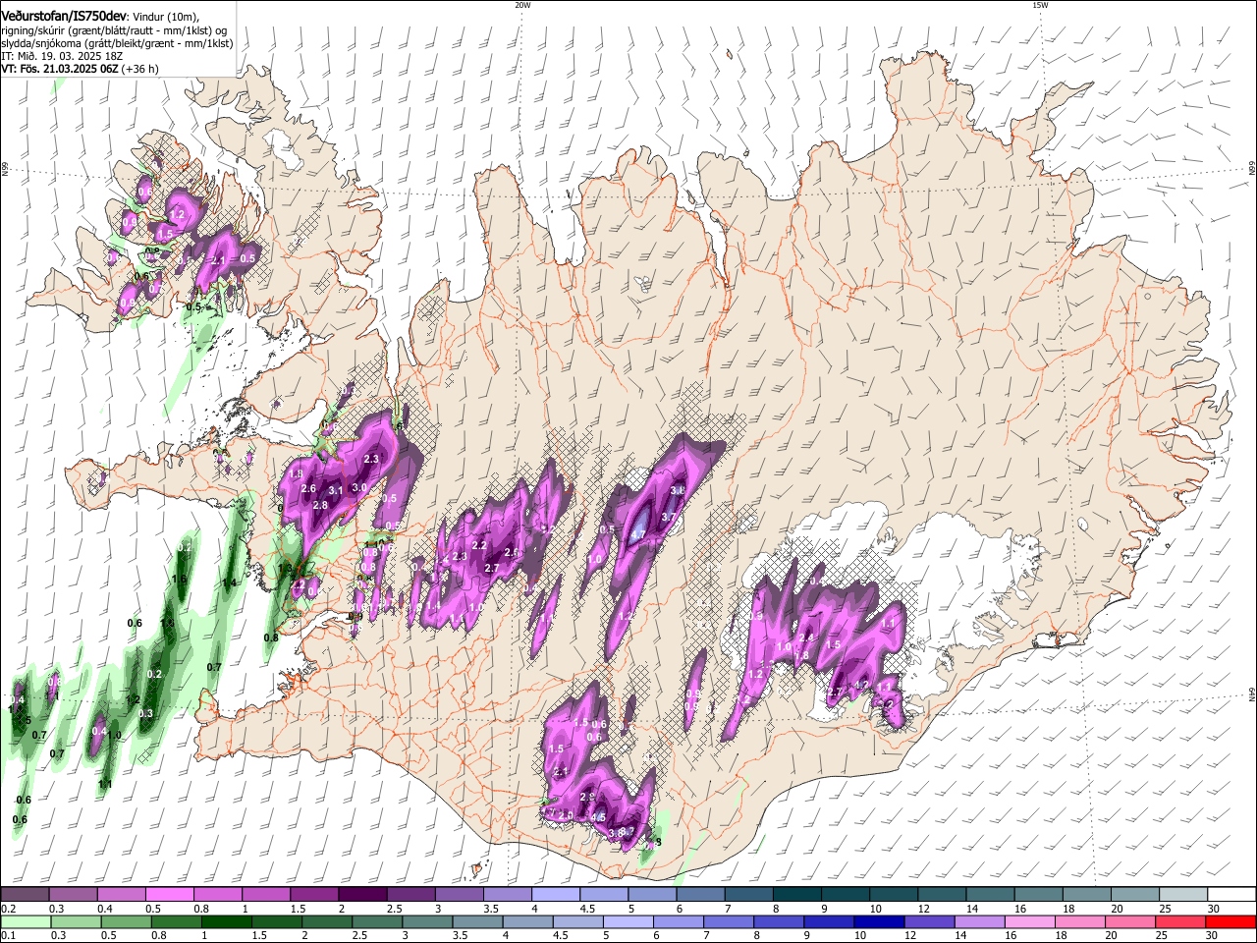Image resolution: width=1257 pixels, height=943 pixels.
Task: Click the dark purple upper swatch labeled 2
Action: click(x=362, y=895)
